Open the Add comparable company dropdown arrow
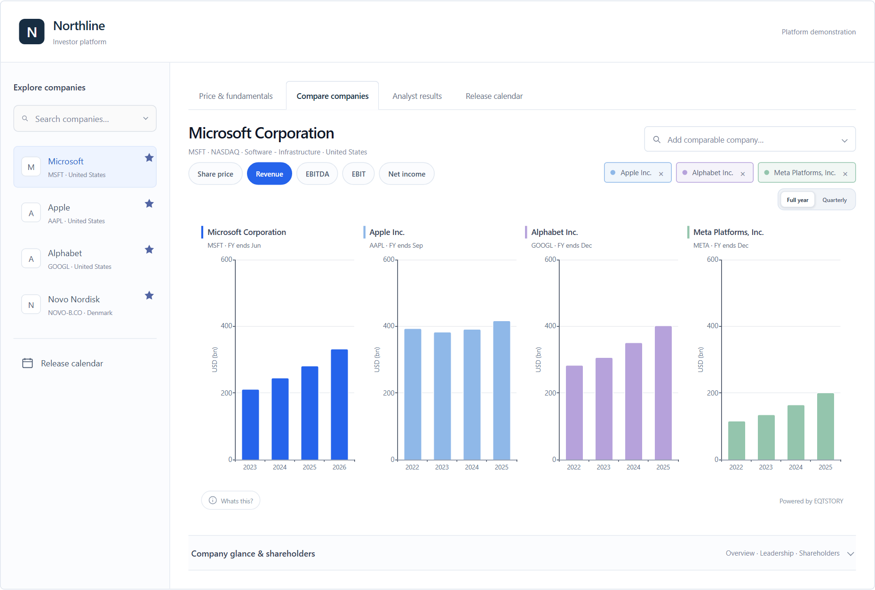This screenshot has width=875, height=590. [844, 140]
